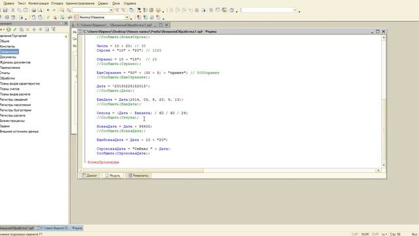Screen dimensions: 419x236
Task: Select Регистры бухгалтерии in configuration tree
Action: tap(16, 110)
